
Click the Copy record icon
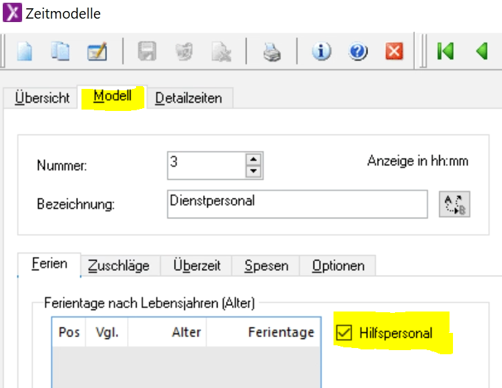click(61, 52)
